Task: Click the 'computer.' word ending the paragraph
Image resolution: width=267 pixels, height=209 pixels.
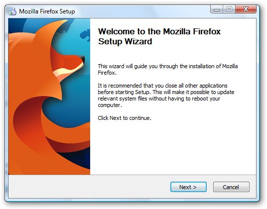Action: click(x=110, y=105)
